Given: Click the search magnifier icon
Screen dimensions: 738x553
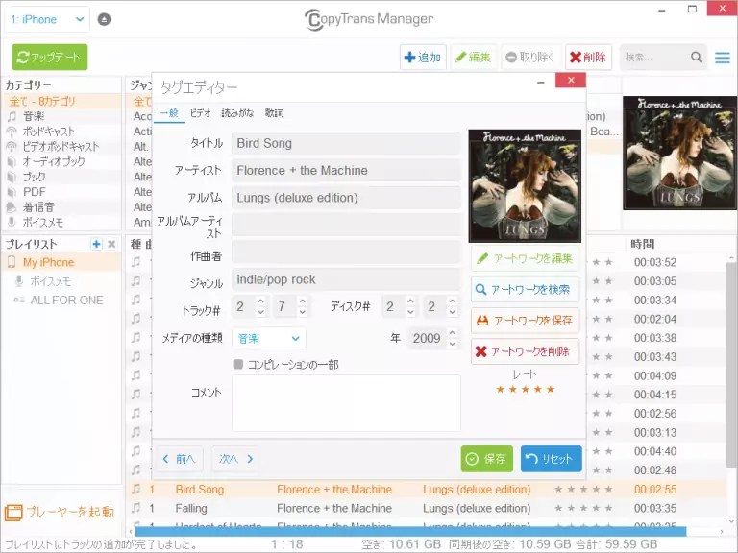Looking at the screenshot, I should pyautogui.click(x=697, y=58).
